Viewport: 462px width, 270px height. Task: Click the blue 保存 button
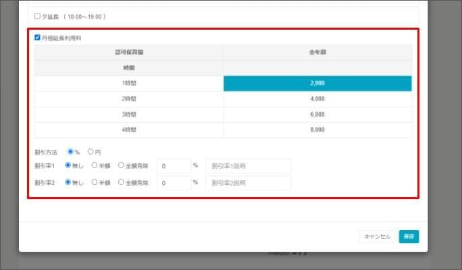[409, 236]
